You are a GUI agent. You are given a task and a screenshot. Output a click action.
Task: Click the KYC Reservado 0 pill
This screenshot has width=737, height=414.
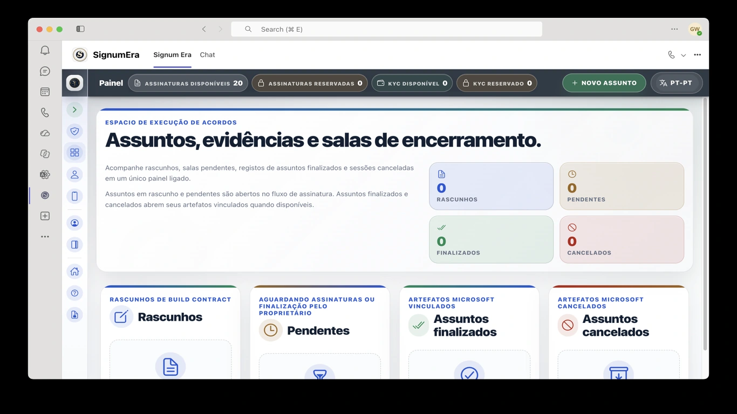point(497,83)
